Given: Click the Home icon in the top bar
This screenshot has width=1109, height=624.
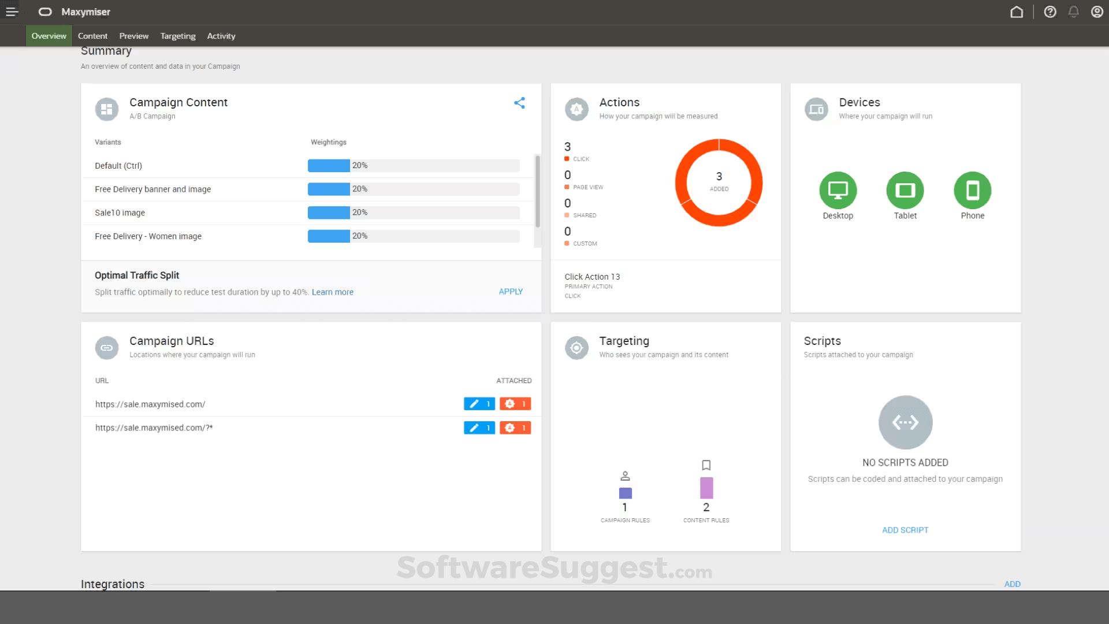Looking at the screenshot, I should (1017, 12).
